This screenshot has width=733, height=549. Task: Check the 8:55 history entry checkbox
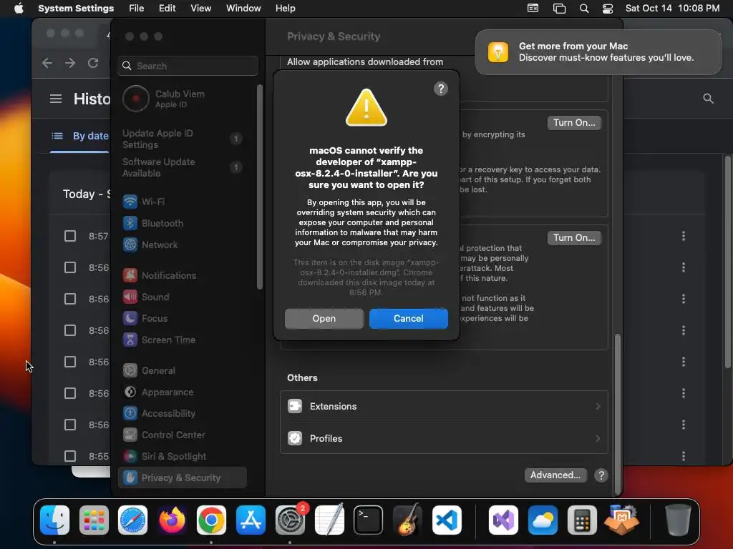tap(69, 455)
